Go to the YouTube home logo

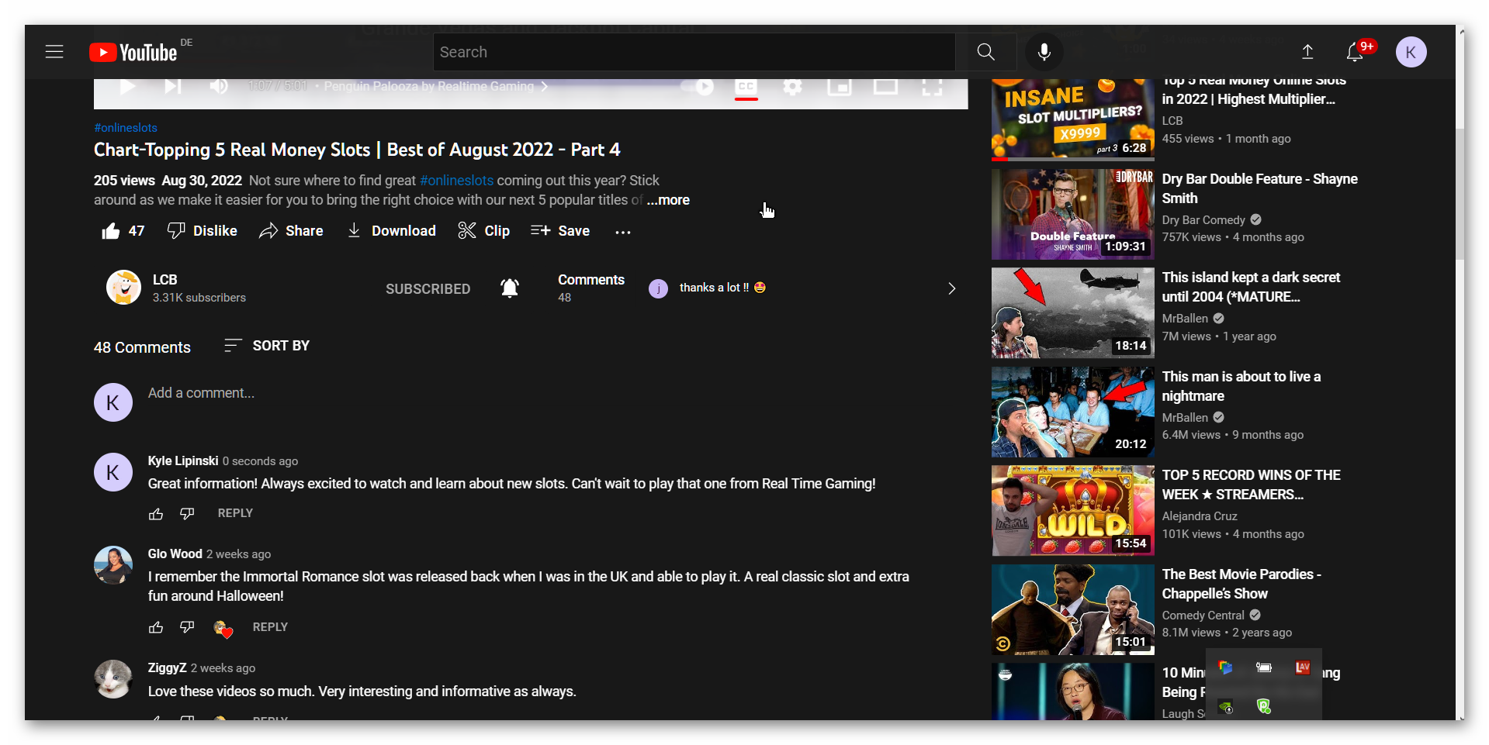click(133, 52)
